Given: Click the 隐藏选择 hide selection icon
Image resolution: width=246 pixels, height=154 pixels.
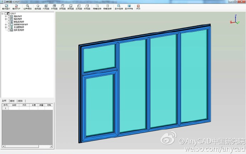Looking at the screenshot, I should point(97,6).
